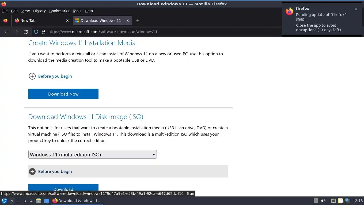Close the Download Windows 11 tab

pyautogui.click(x=128, y=21)
